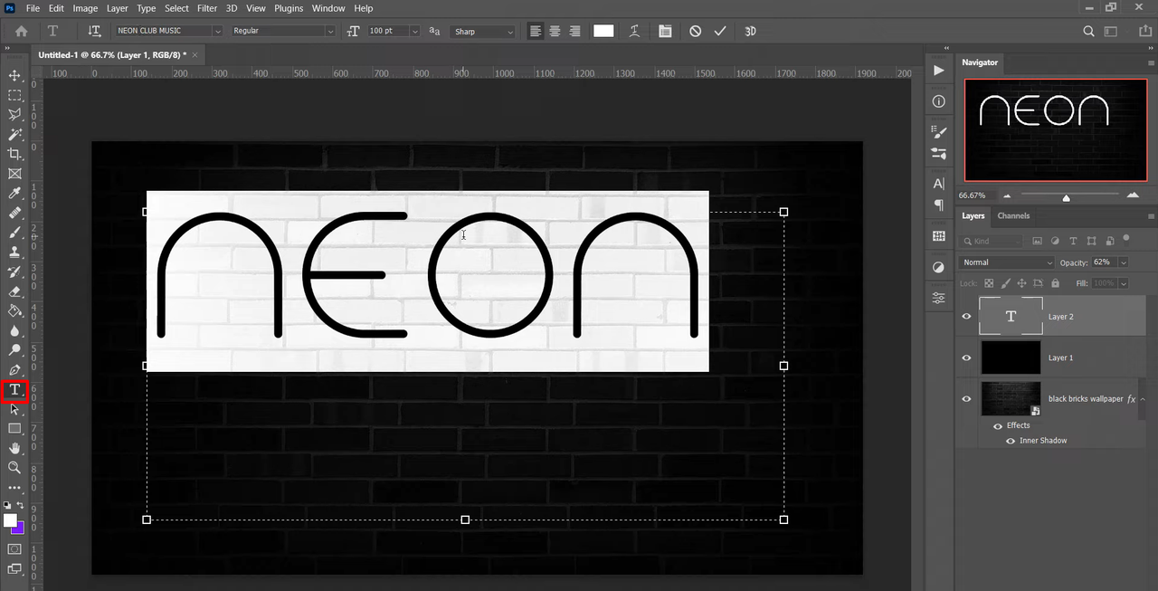The width and height of the screenshot is (1158, 591).
Task: Go to the Home screen
Action: click(x=21, y=31)
